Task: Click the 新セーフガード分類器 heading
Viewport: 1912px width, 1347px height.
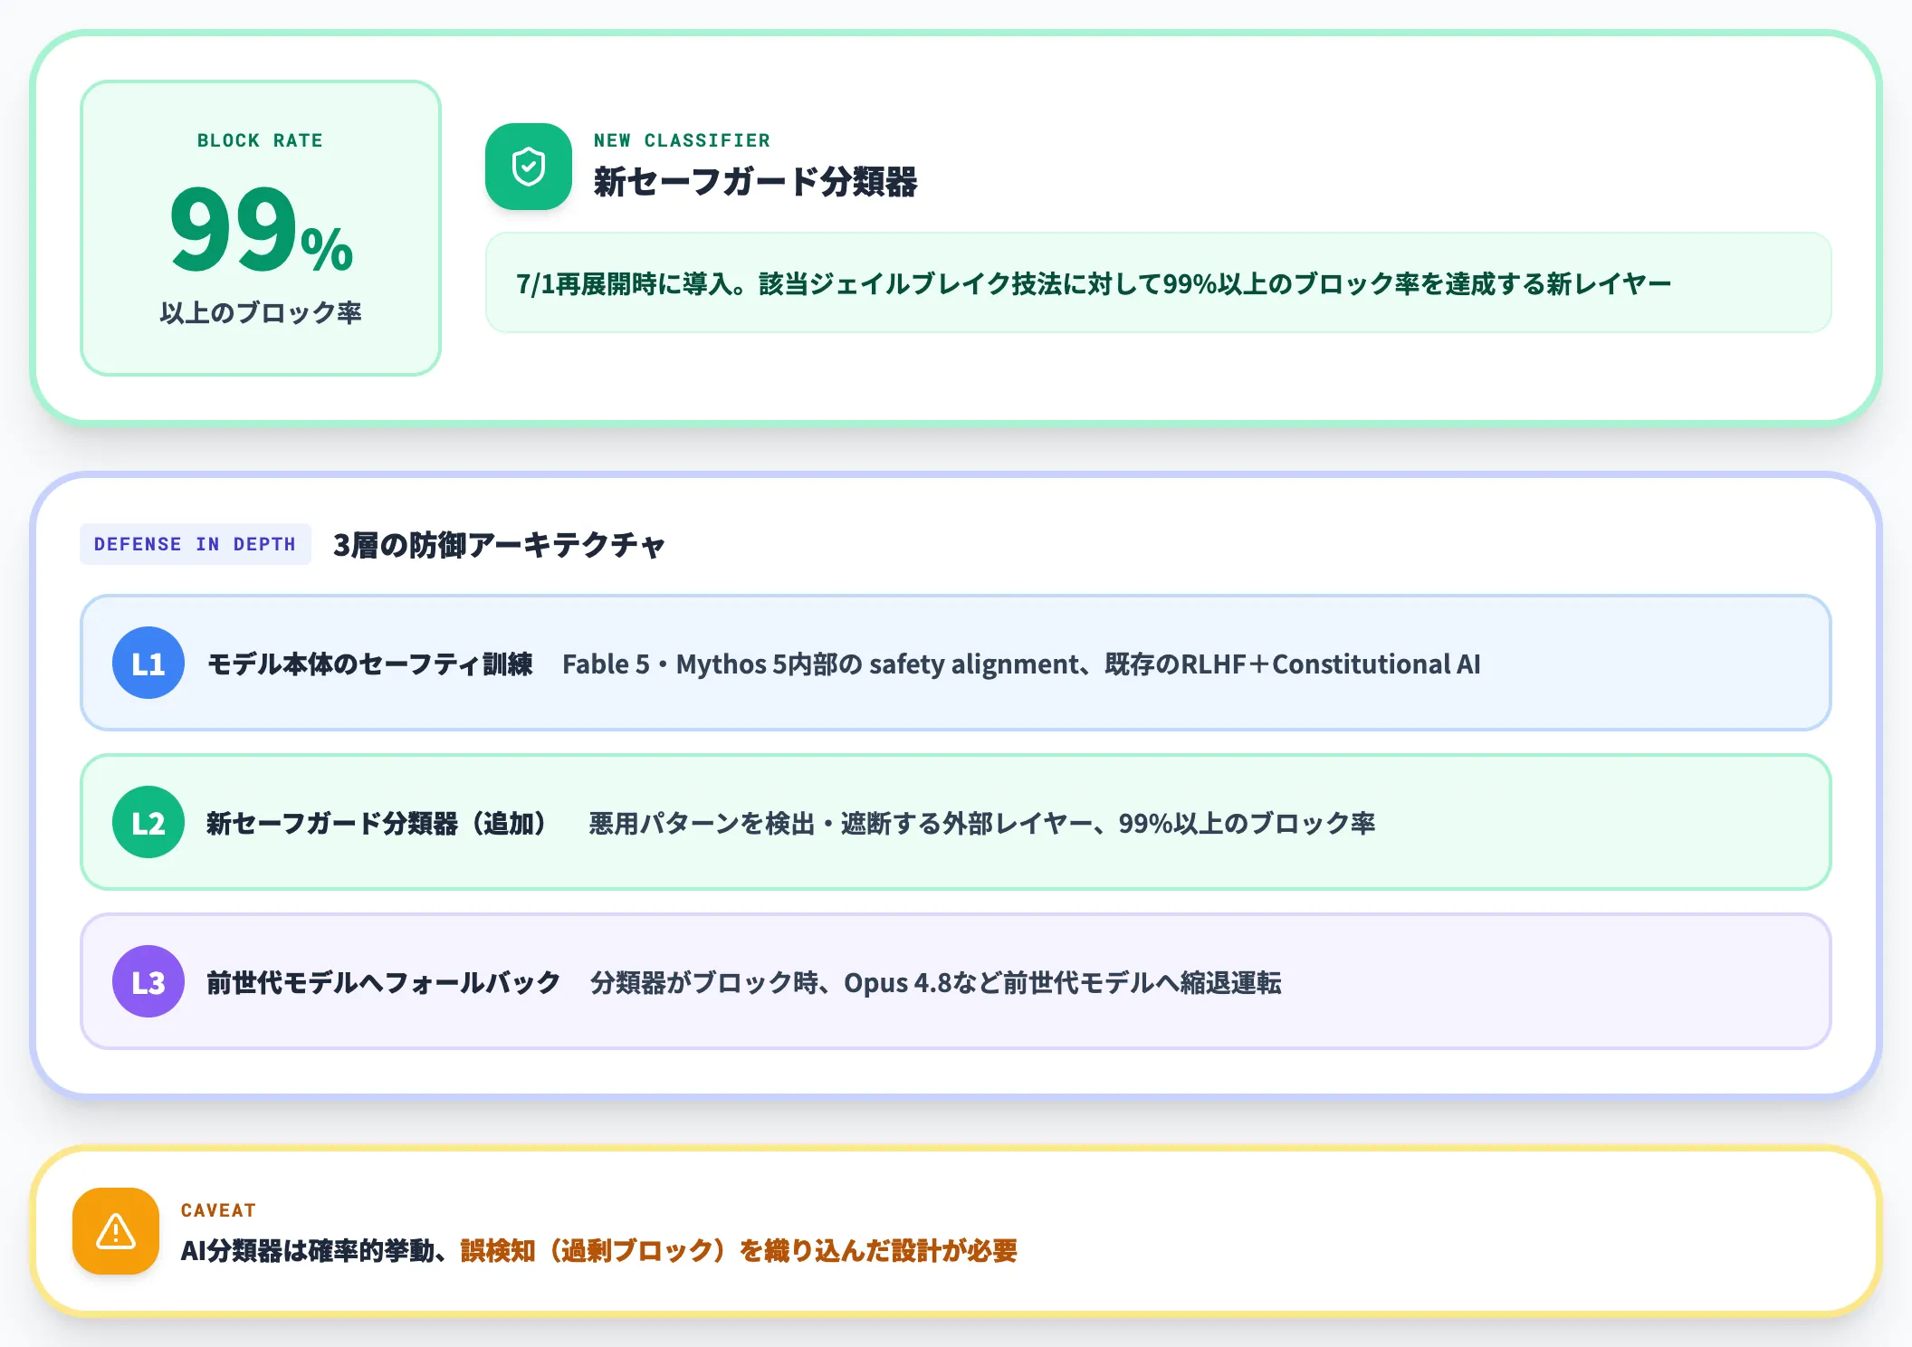Action: click(755, 182)
